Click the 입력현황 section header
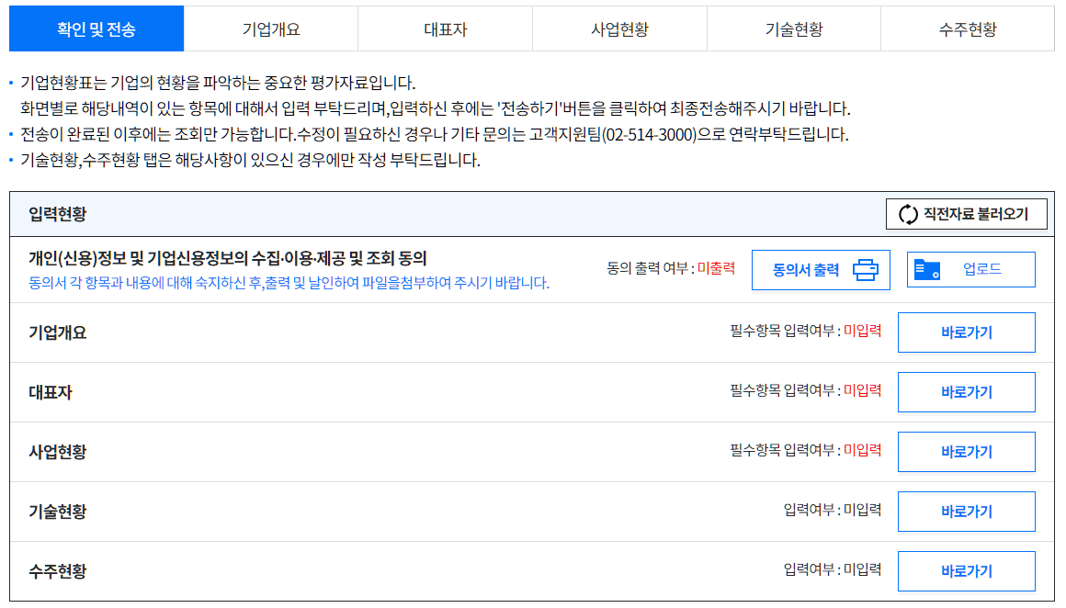This screenshot has height=608, width=1066. 58,215
